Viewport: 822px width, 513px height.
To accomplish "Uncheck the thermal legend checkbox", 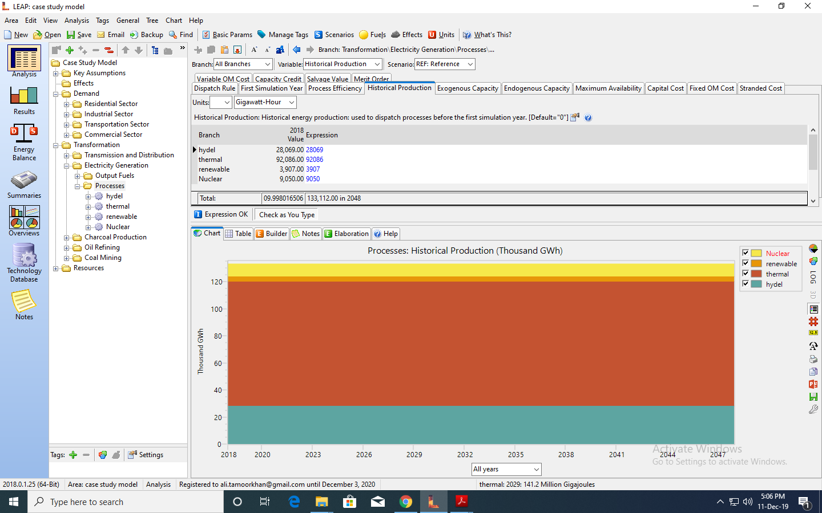I will [746, 274].
